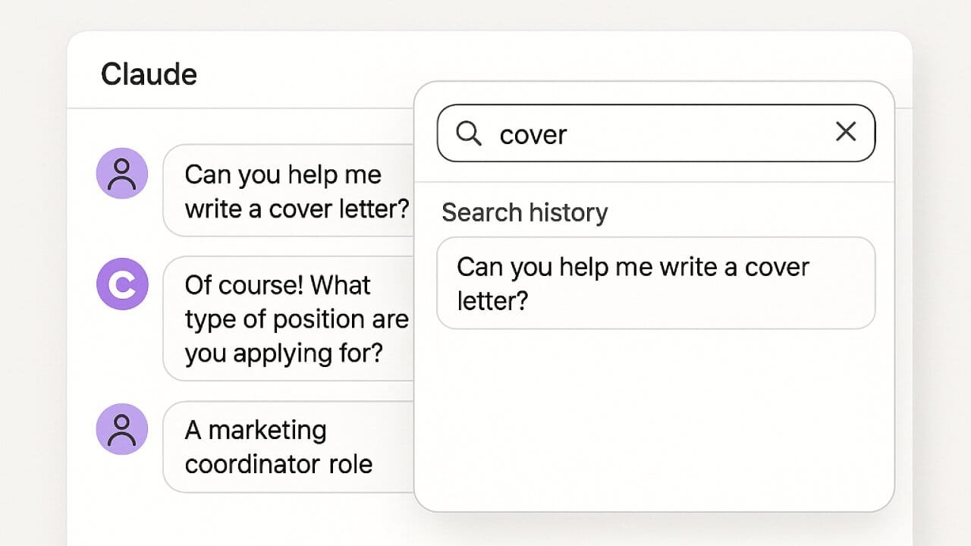Clear the search field with X icon

(x=845, y=132)
